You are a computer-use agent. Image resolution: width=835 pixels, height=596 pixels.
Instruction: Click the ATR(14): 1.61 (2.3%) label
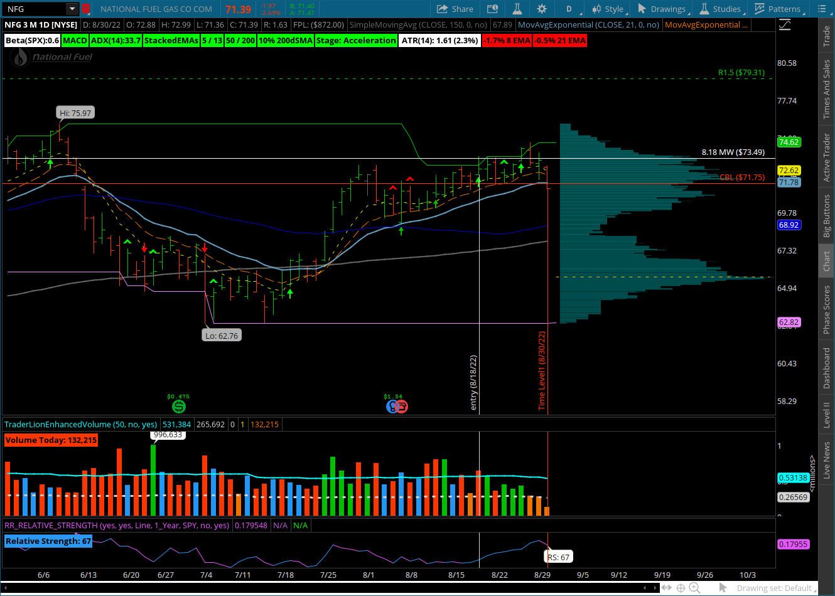439,40
